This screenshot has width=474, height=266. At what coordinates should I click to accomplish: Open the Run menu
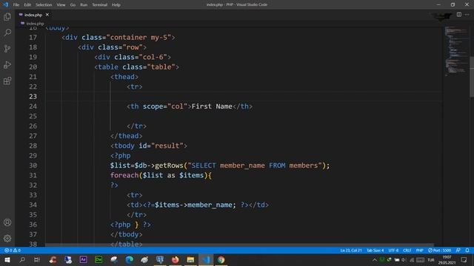point(84,4)
